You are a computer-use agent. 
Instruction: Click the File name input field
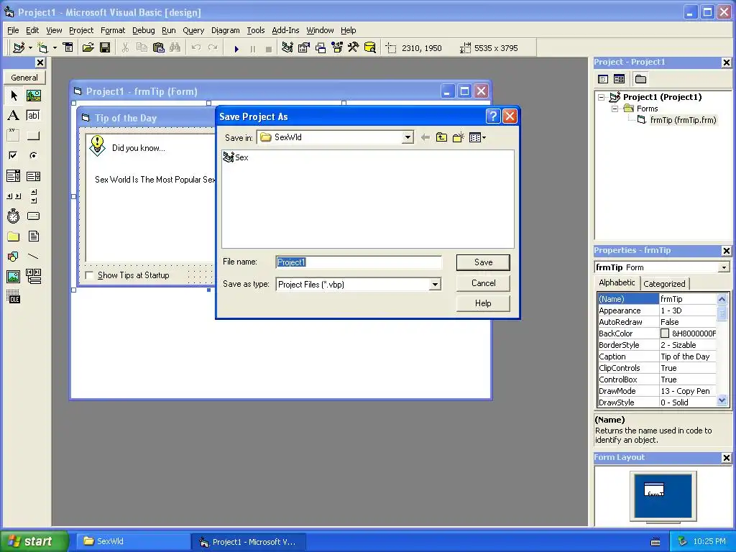pyautogui.click(x=359, y=262)
